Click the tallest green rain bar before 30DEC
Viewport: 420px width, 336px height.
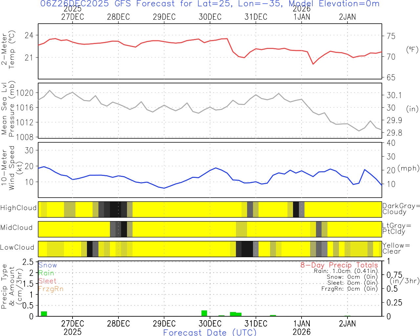click(x=204, y=313)
